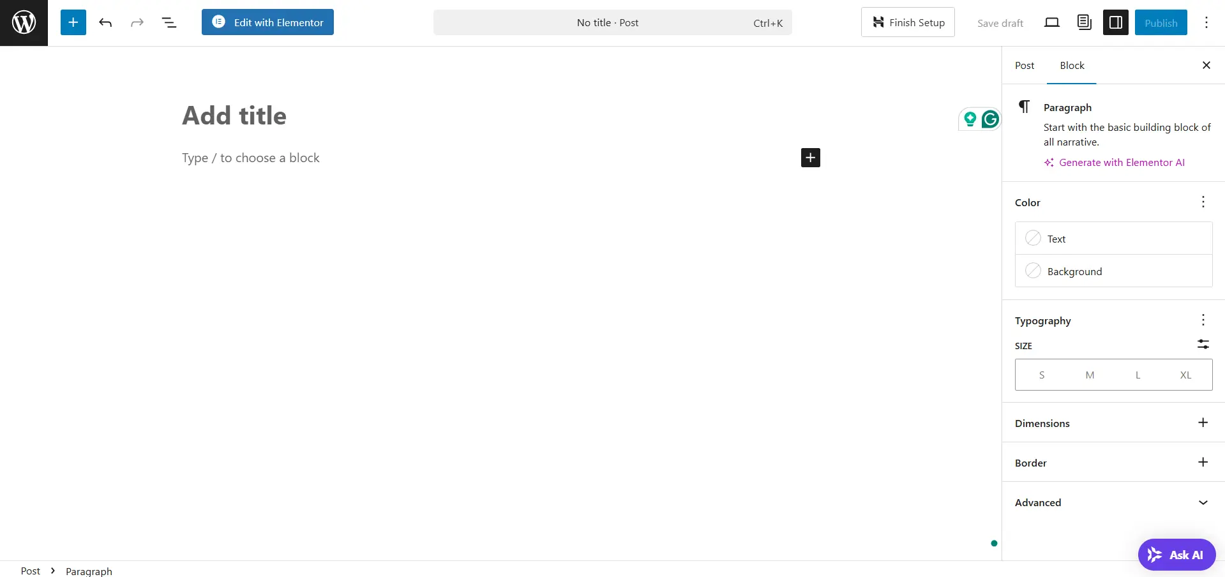Toggle custom font size control
The image size is (1225, 577).
(1203, 344)
